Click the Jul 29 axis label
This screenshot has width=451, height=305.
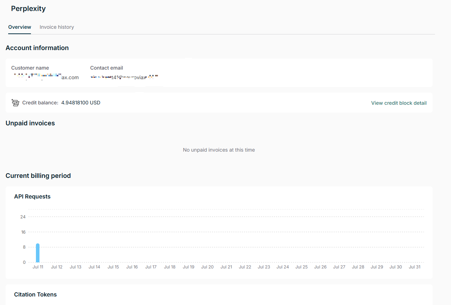pyautogui.click(x=377, y=267)
